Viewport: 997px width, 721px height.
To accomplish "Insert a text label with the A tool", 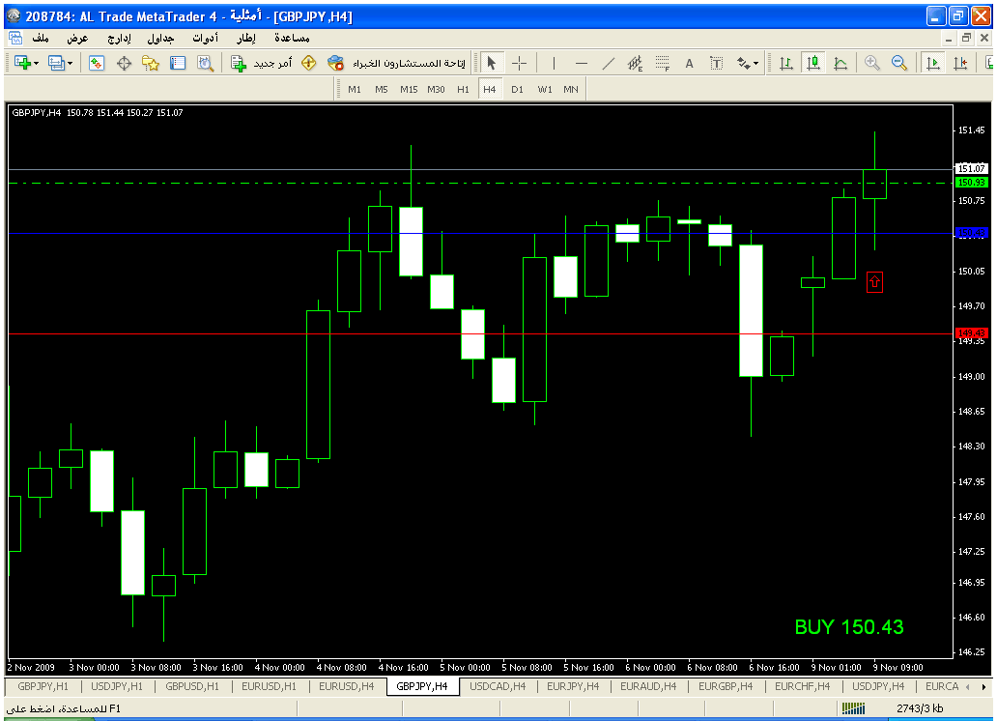I will coord(689,63).
